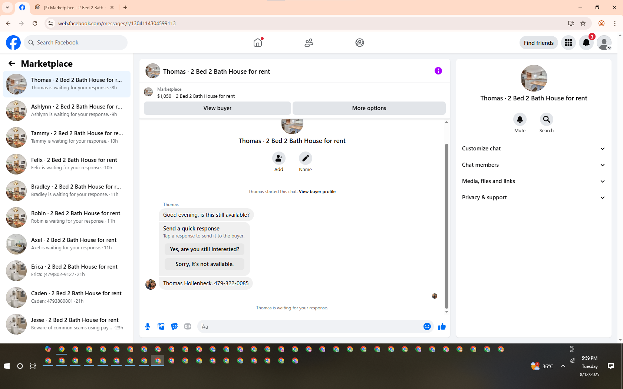Open the Chrome three-dot menu
The width and height of the screenshot is (623, 389).
(615, 23)
